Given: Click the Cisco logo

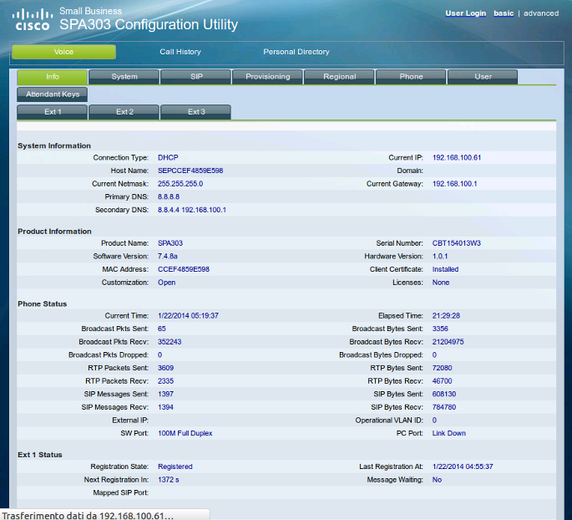Looking at the screenshot, I should (x=33, y=20).
